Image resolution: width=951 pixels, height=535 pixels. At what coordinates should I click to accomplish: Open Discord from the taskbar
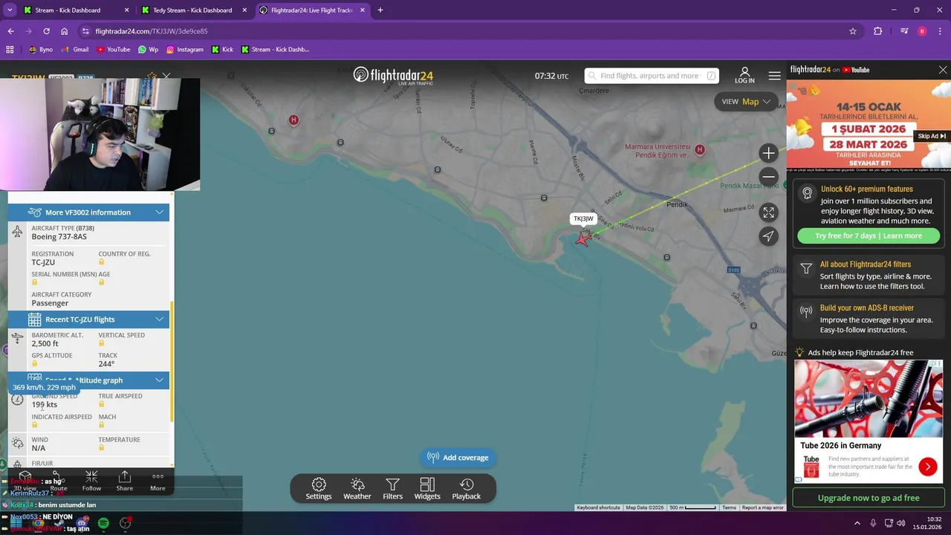[81, 523]
